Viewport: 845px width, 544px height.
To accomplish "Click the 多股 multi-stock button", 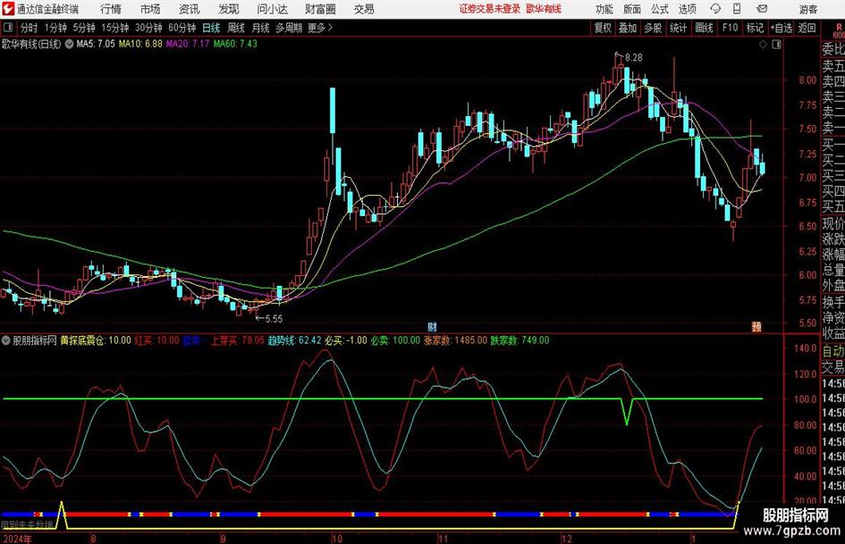I will pyautogui.click(x=653, y=28).
